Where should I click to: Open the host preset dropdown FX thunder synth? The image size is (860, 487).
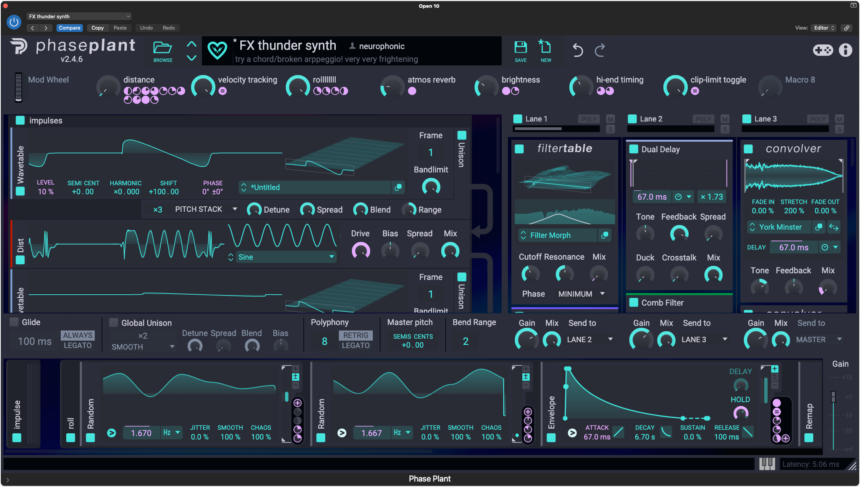pos(79,16)
